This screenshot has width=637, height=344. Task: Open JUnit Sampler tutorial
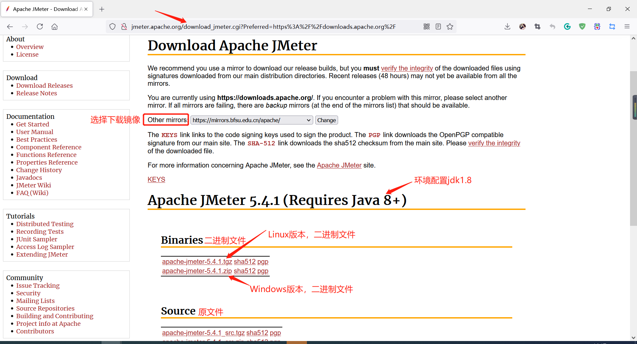pos(36,239)
